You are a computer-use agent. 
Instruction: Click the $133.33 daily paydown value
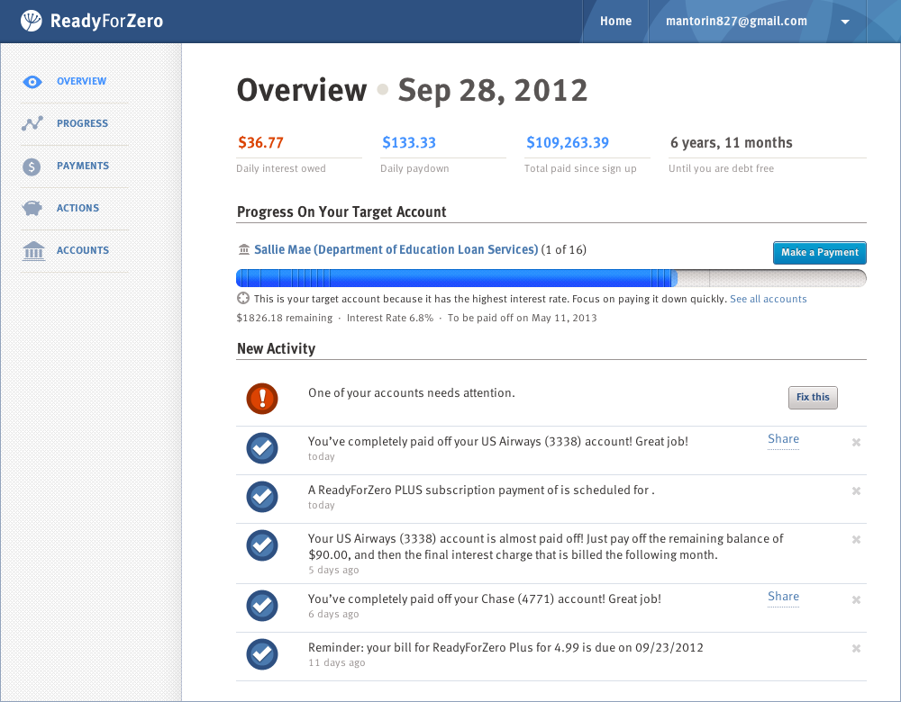pyautogui.click(x=409, y=143)
